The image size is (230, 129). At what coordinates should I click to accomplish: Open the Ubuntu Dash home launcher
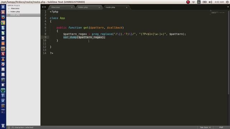point(3,7)
